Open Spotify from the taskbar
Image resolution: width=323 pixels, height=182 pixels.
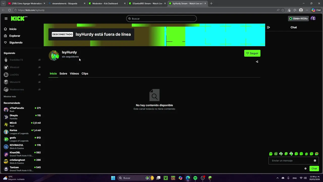[x=195, y=178]
